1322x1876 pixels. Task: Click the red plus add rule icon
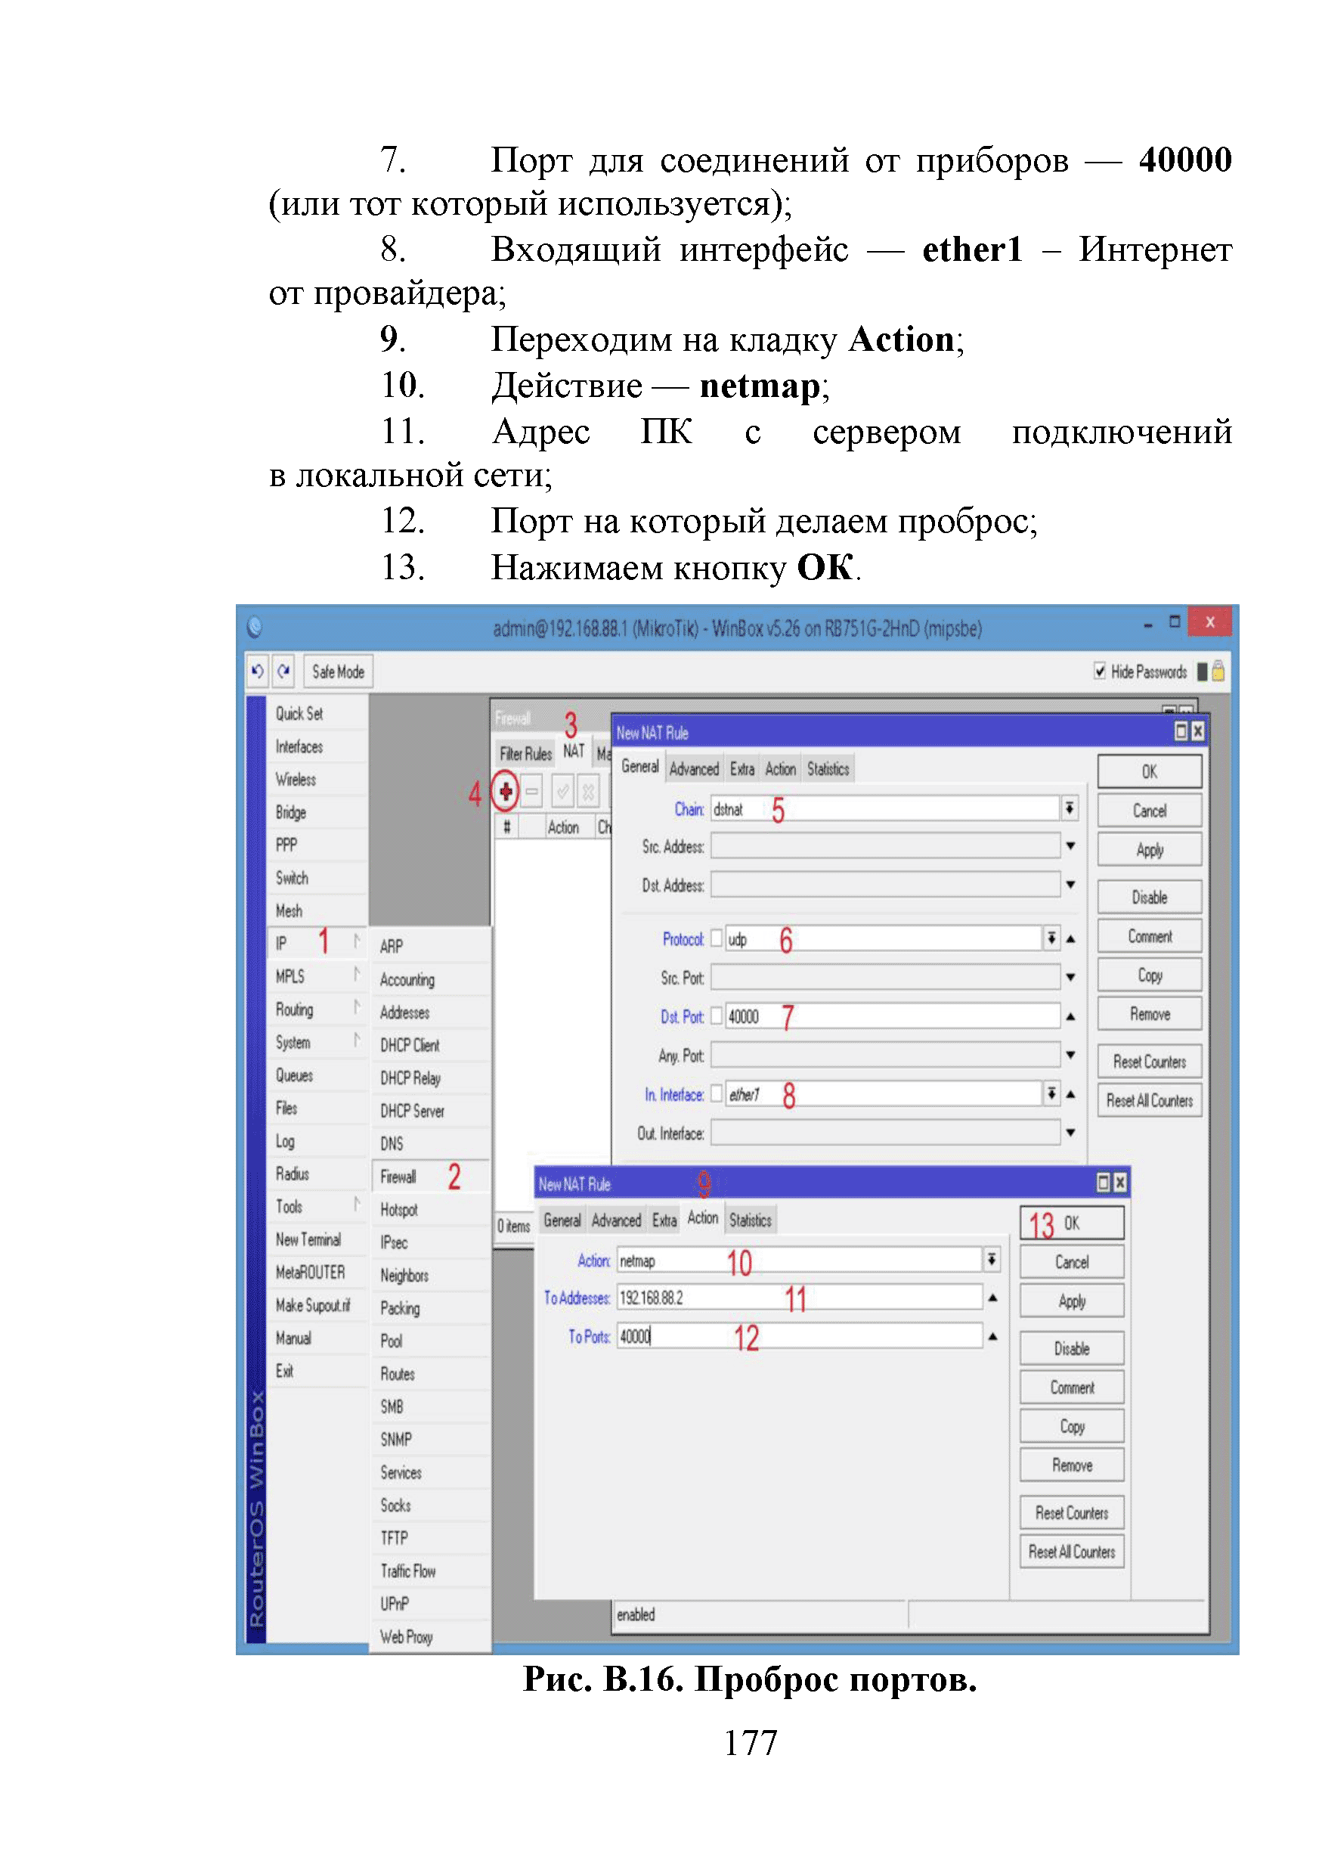tap(506, 791)
